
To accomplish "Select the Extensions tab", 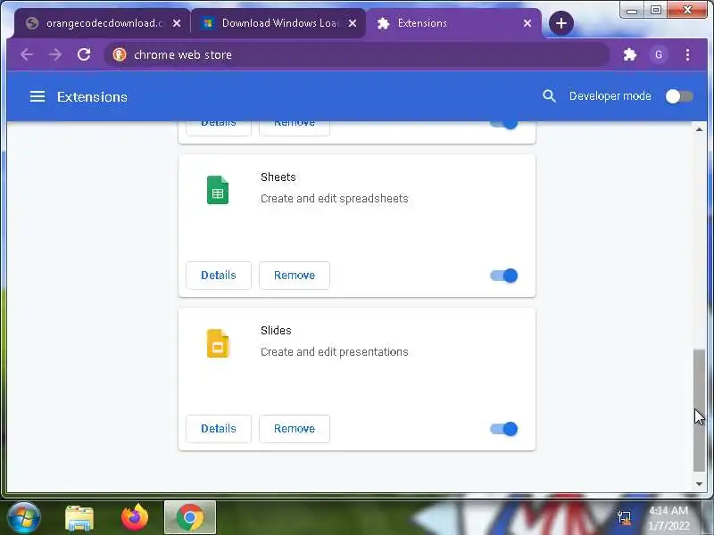I will coord(453,23).
